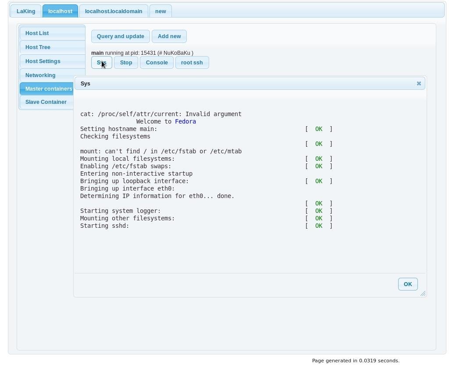Close the Sys dialog with the X icon

pos(419,84)
